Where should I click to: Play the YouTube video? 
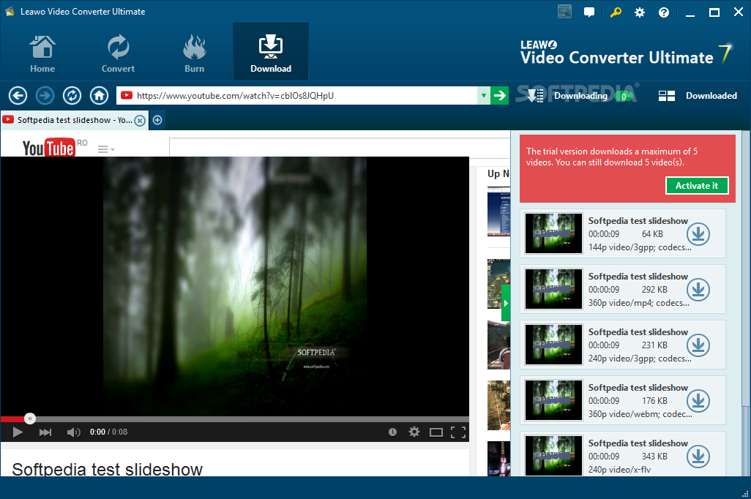[18, 432]
